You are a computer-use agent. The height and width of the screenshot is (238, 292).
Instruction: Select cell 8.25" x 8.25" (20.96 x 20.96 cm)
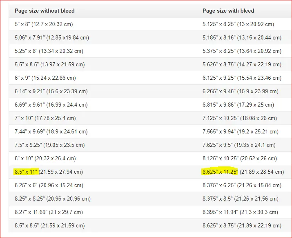pos(53,199)
